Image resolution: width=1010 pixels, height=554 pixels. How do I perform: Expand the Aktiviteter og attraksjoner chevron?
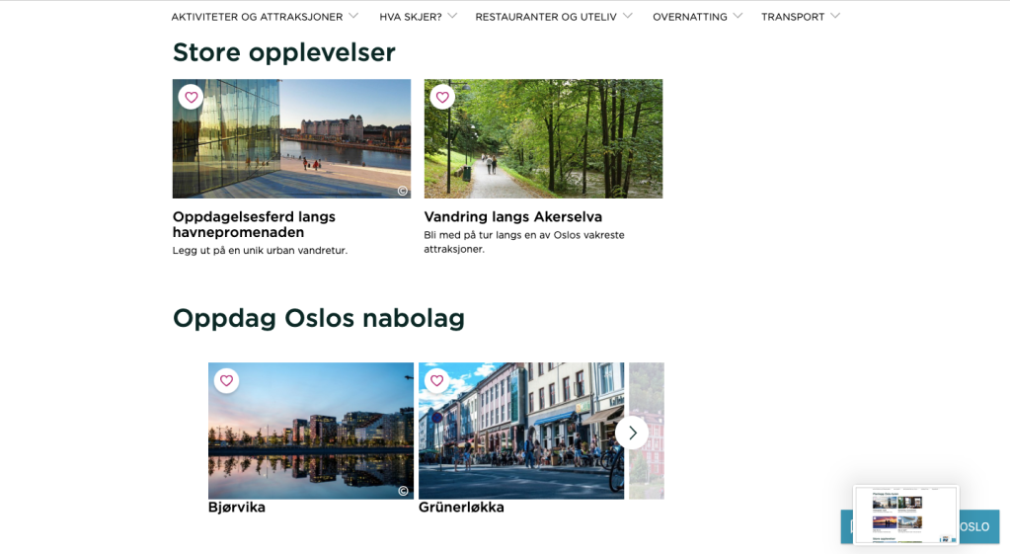(353, 16)
